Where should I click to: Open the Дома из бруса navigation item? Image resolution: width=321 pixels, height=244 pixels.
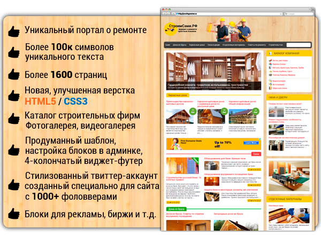tap(180, 45)
